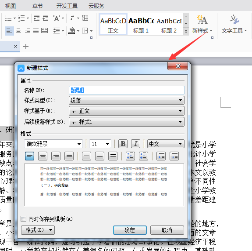
Task: Click the borders icon in ribbon
Action: point(85,31)
